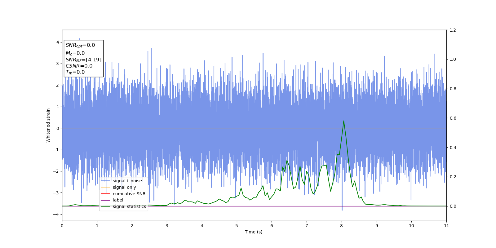Click the 'label' legend entry

(118, 200)
